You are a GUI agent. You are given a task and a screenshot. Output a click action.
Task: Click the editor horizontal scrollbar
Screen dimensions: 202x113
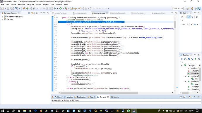[x=99, y=93]
